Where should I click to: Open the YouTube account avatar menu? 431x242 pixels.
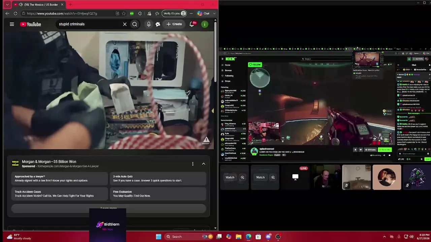pyautogui.click(x=205, y=24)
